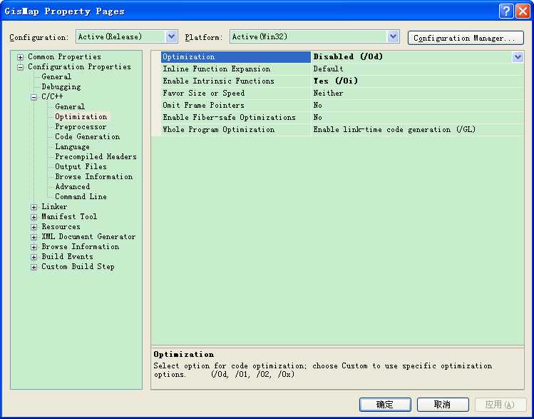Click the No value for Omit Frame Pointers
The height and width of the screenshot is (419, 534).
318,106
